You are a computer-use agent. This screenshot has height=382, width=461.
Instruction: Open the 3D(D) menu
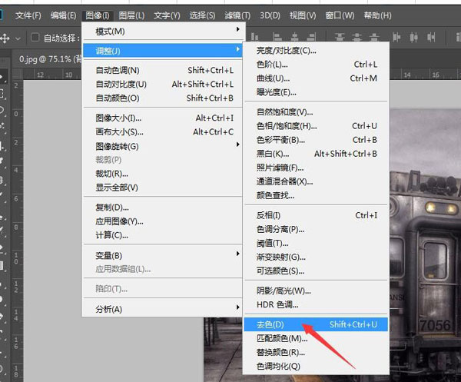click(x=270, y=15)
